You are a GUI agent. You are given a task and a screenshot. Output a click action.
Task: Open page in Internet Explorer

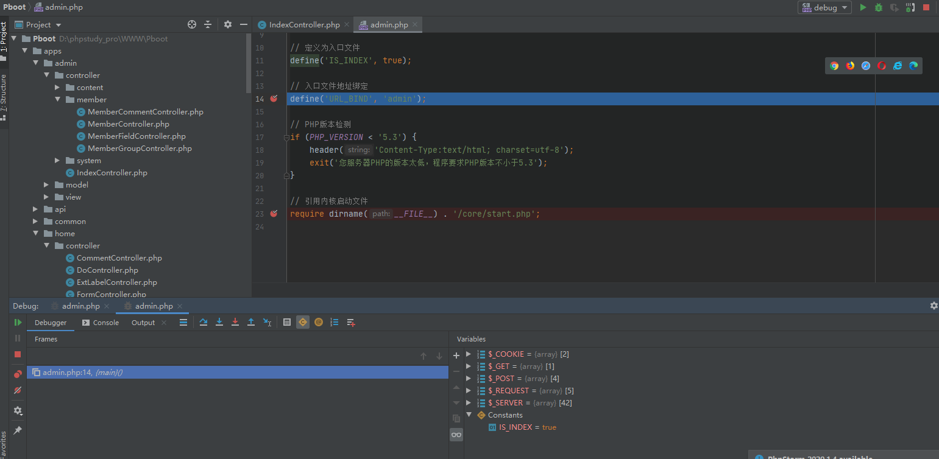coord(898,66)
